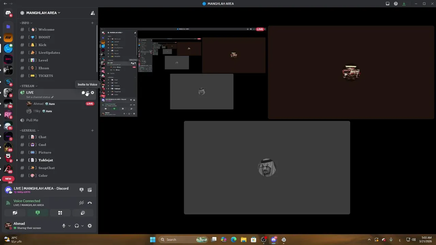Select the bottom participant tile with grey avatar
This screenshot has height=245, width=436.
[x=267, y=168]
